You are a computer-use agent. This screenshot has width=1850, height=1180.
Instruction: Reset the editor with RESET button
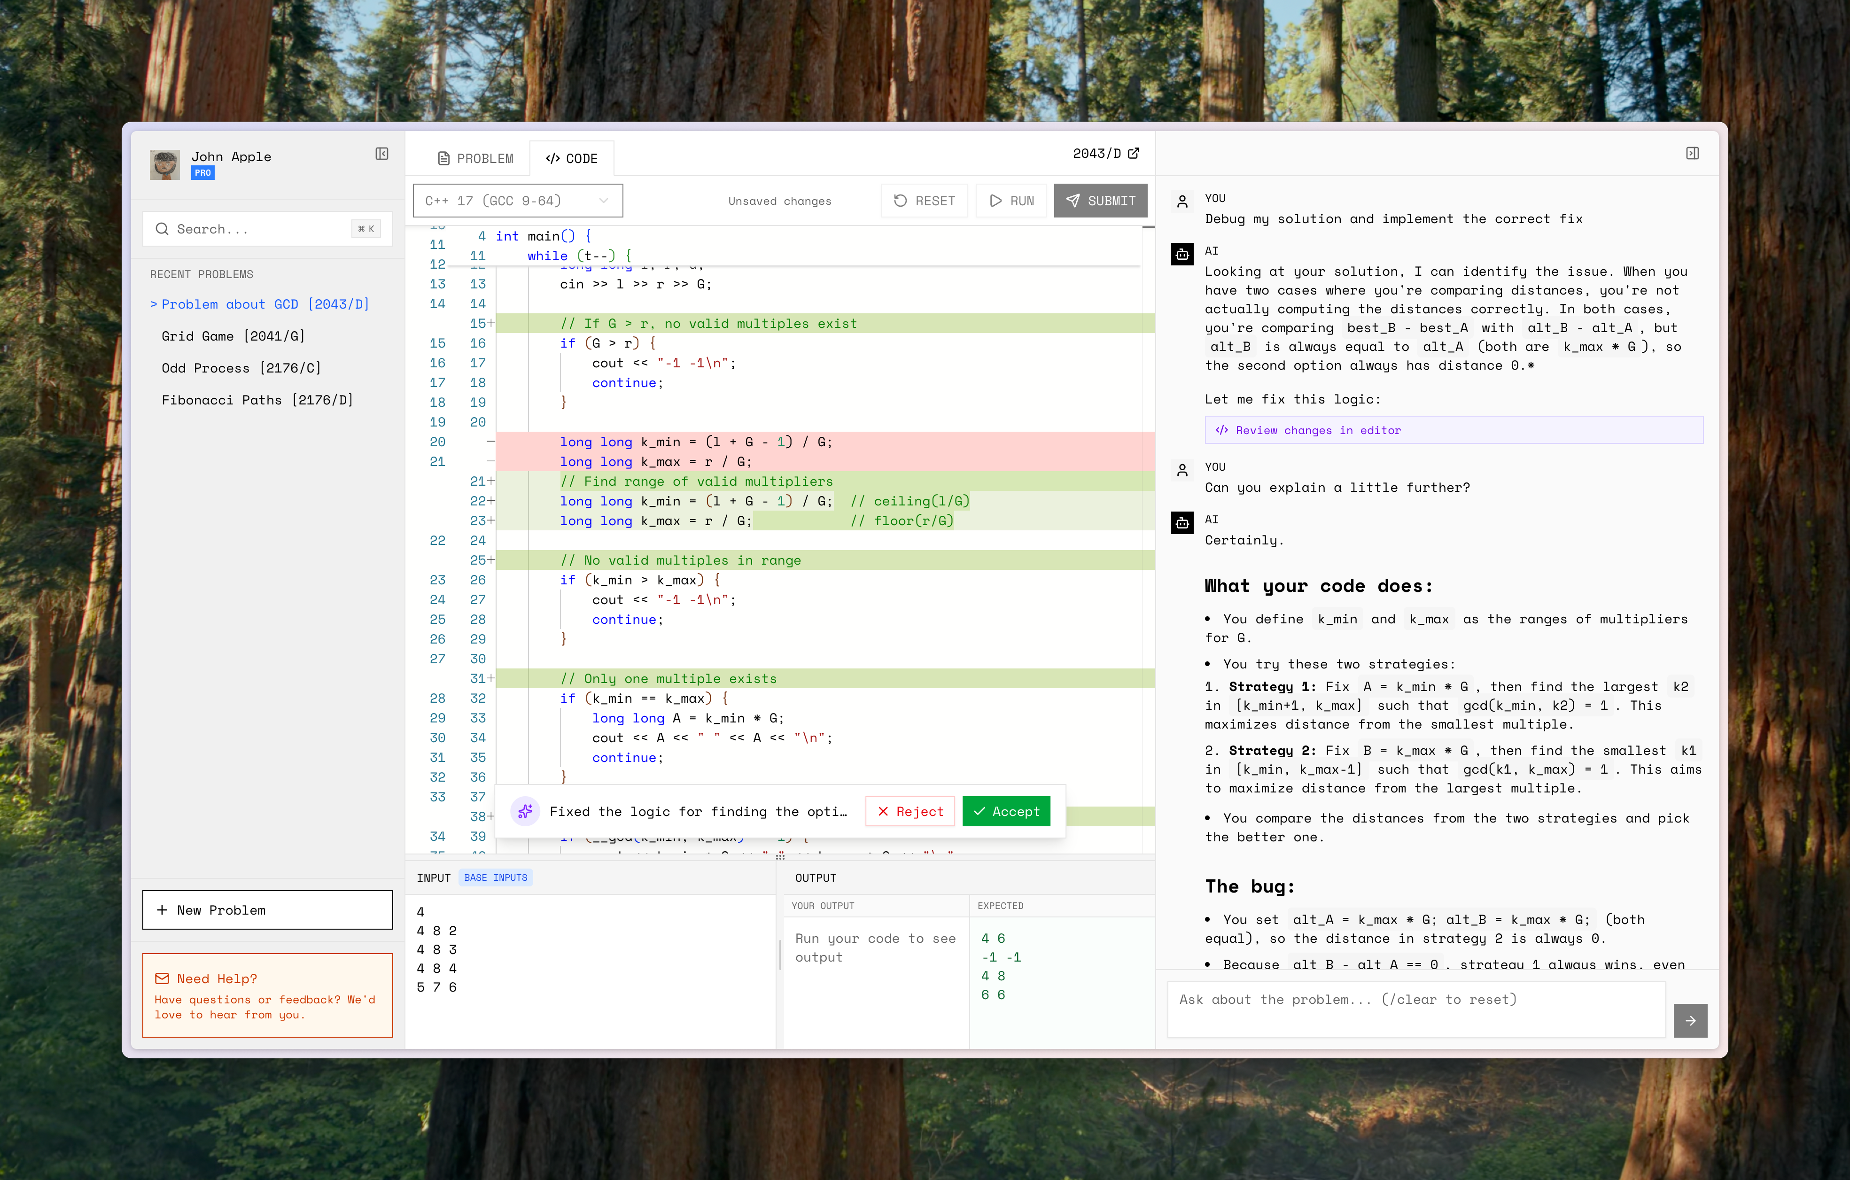click(924, 201)
